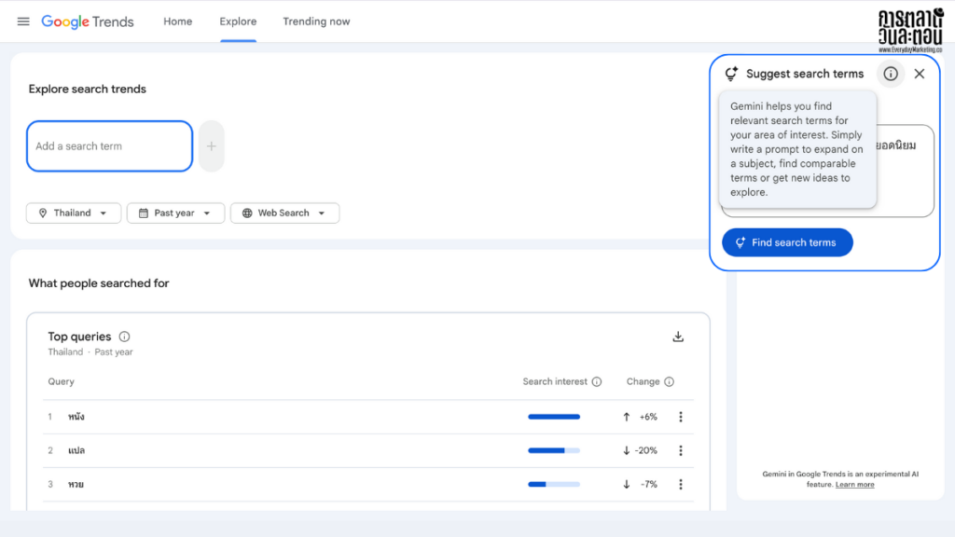Open the Past year time range dropdown

[175, 213]
